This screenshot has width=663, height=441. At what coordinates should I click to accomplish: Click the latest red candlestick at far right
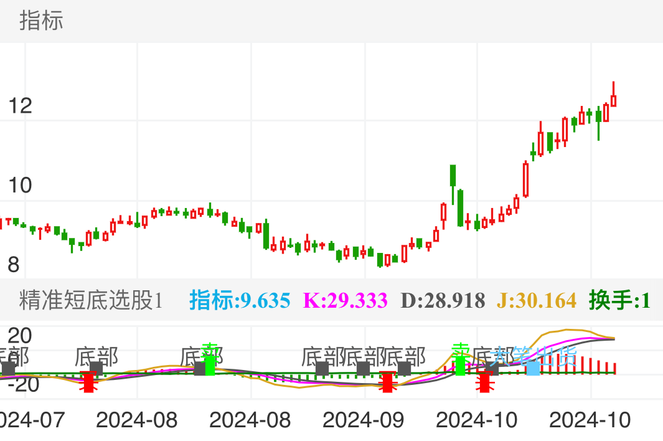pos(614,100)
